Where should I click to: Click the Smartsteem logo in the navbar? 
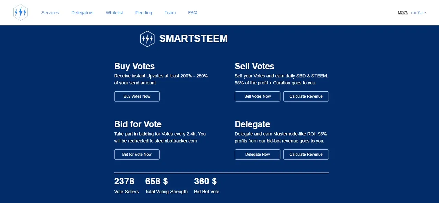[x=21, y=13]
